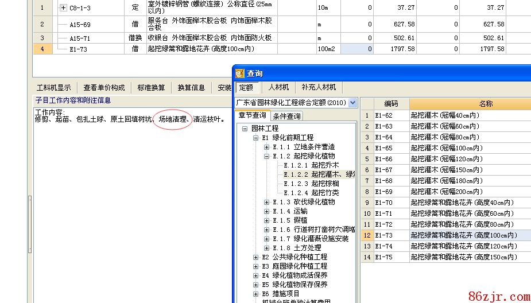The width and height of the screenshot is (531, 303).
Task: Switch to the 人材机 tab
Action: point(278,87)
